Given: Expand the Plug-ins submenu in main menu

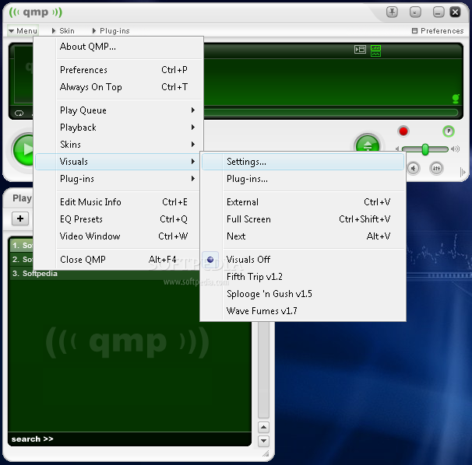Looking at the screenshot, I should (x=118, y=179).
